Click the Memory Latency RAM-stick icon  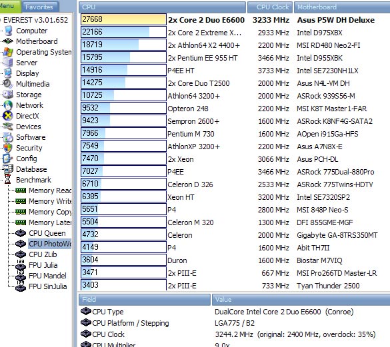(21, 222)
